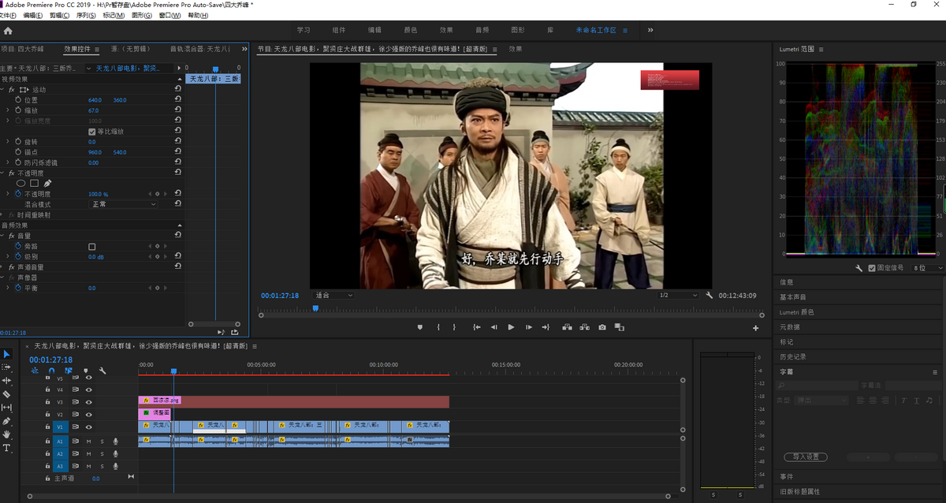The image size is (946, 503).
Task: Solo audio track A2
Action: tap(102, 454)
